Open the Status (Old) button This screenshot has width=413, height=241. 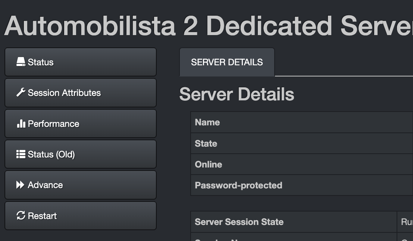click(x=80, y=154)
